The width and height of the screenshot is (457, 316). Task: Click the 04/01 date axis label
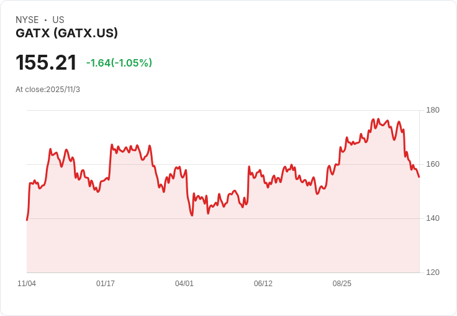pos(184,284)
